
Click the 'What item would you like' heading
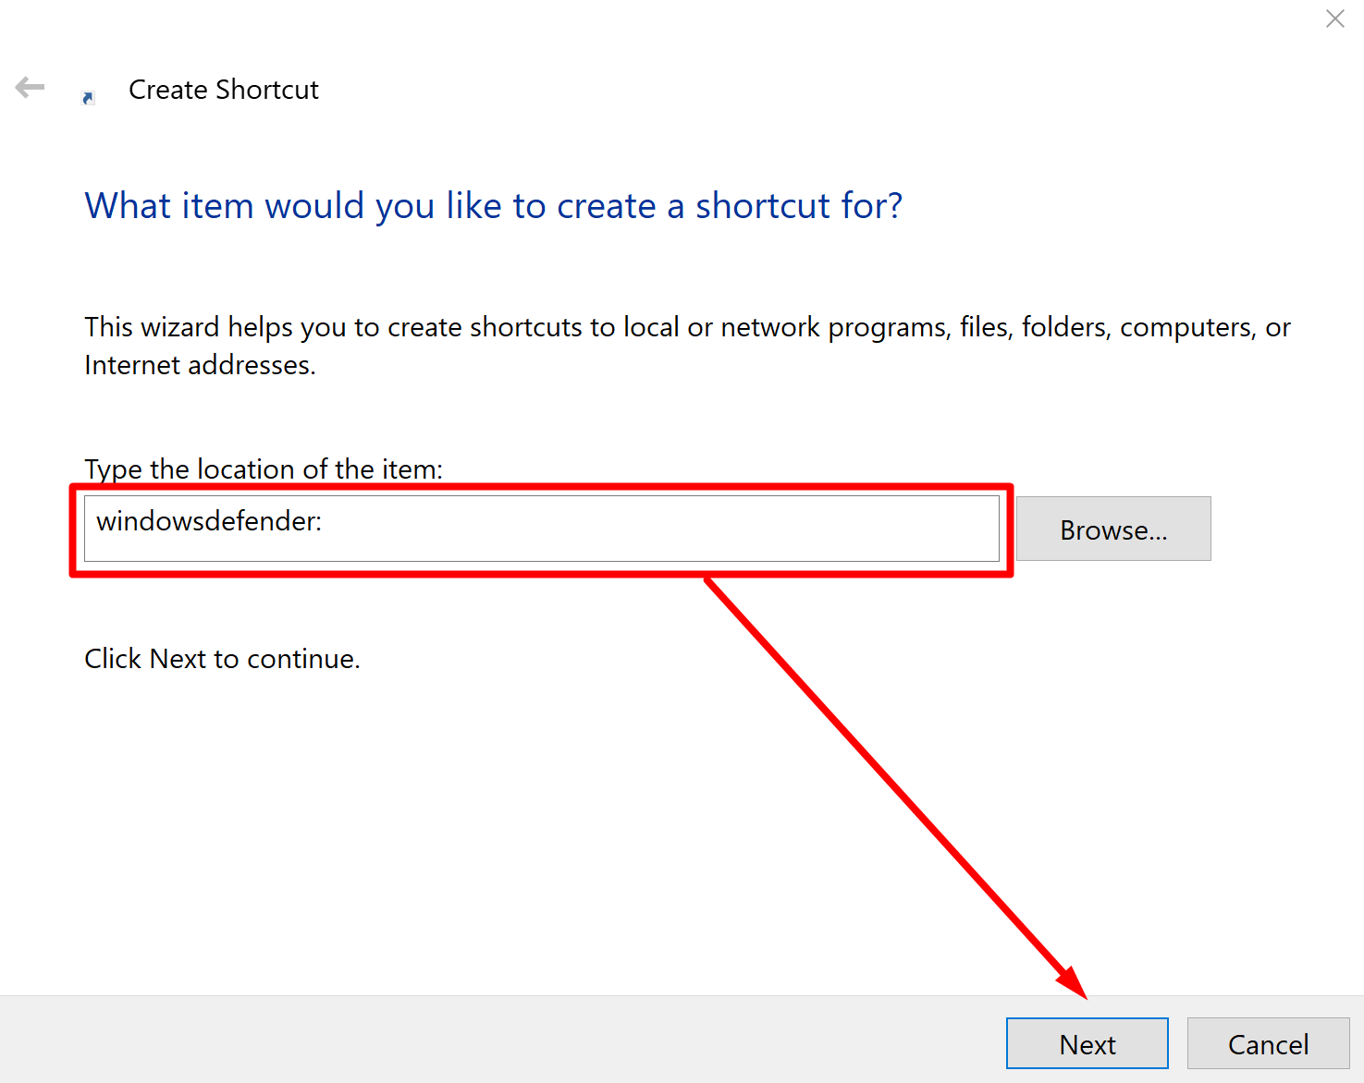[493, 205]
